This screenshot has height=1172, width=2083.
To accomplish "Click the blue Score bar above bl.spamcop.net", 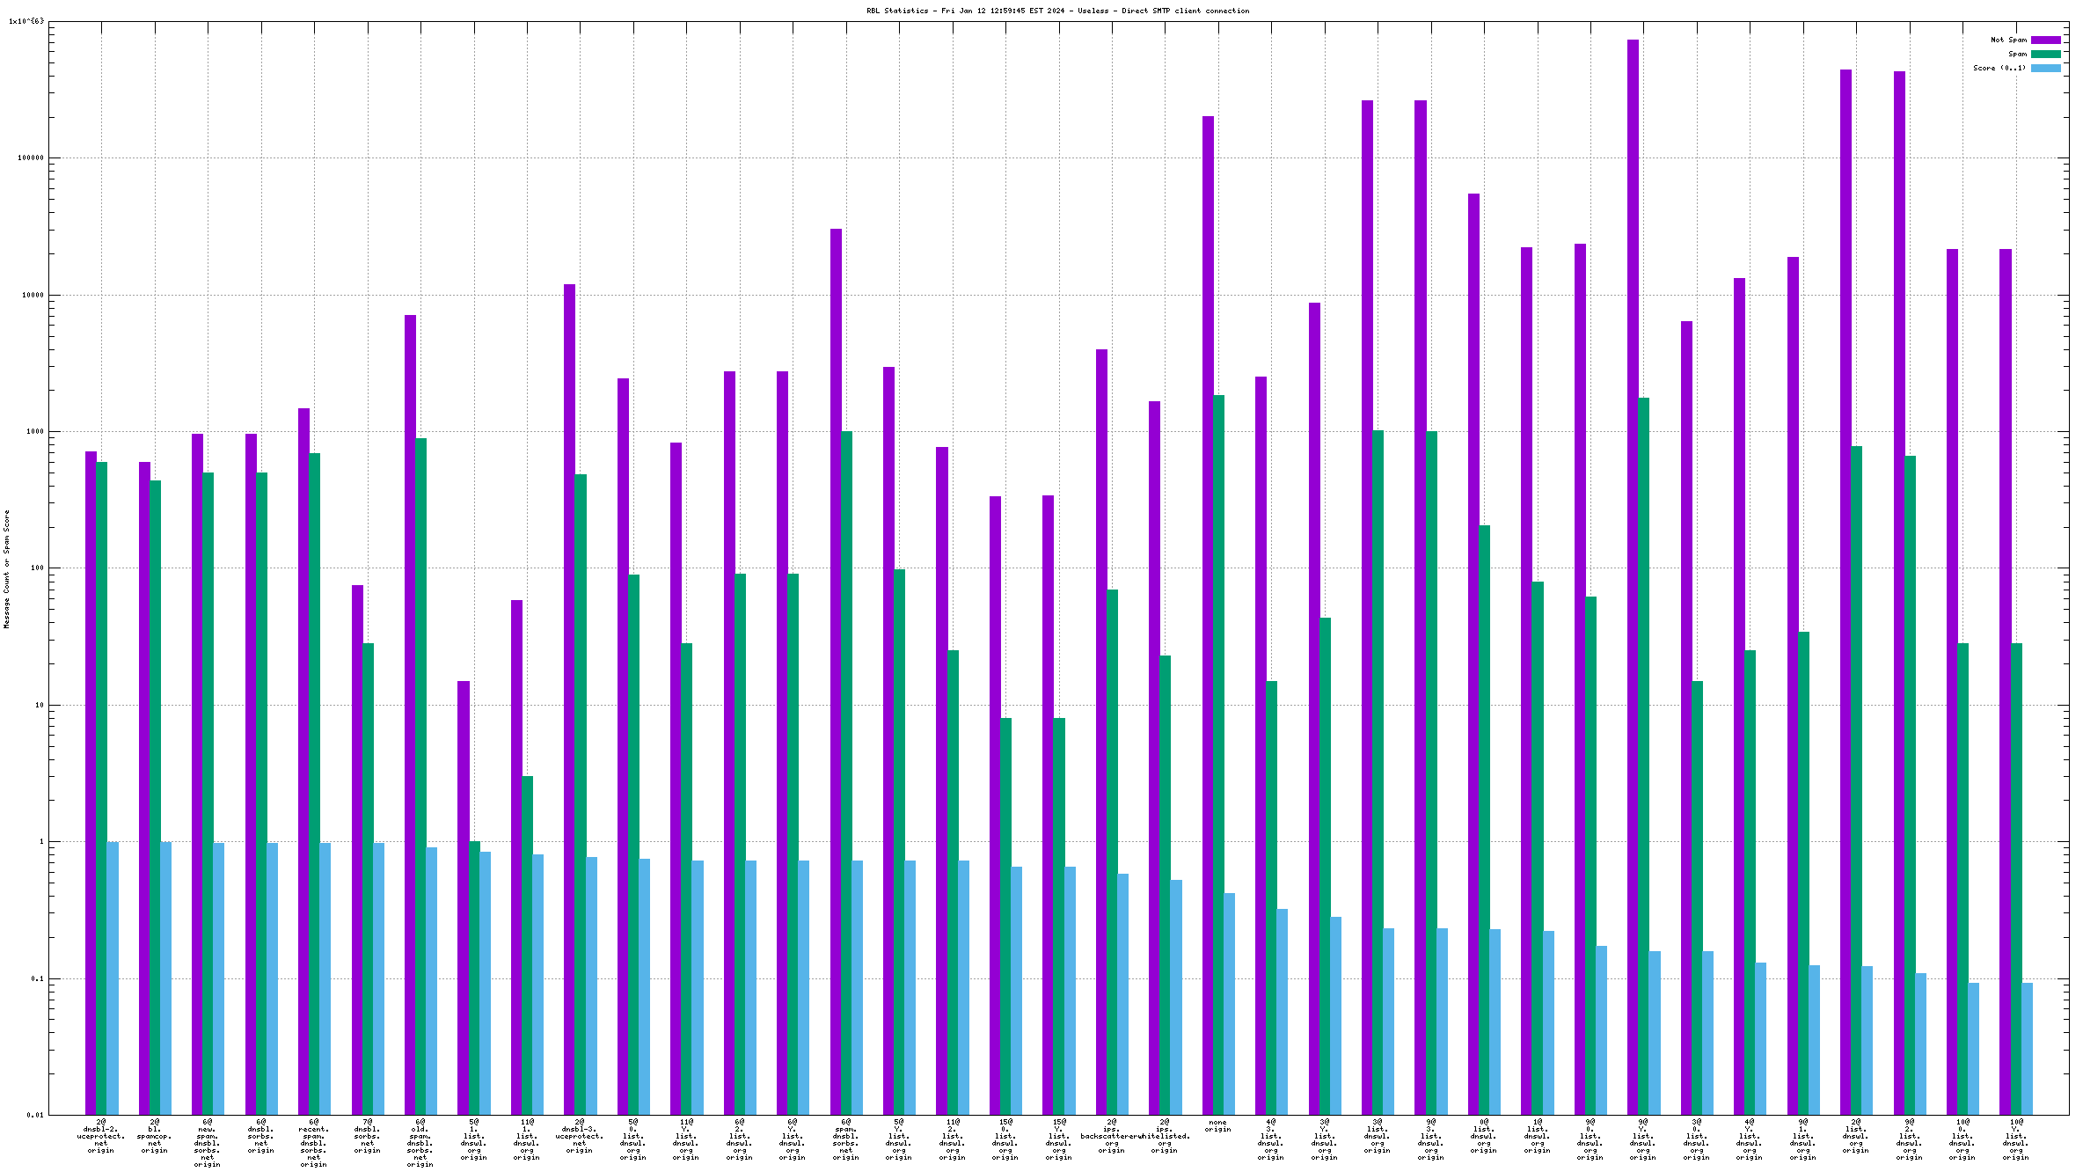I will click(x=165, y=978).
